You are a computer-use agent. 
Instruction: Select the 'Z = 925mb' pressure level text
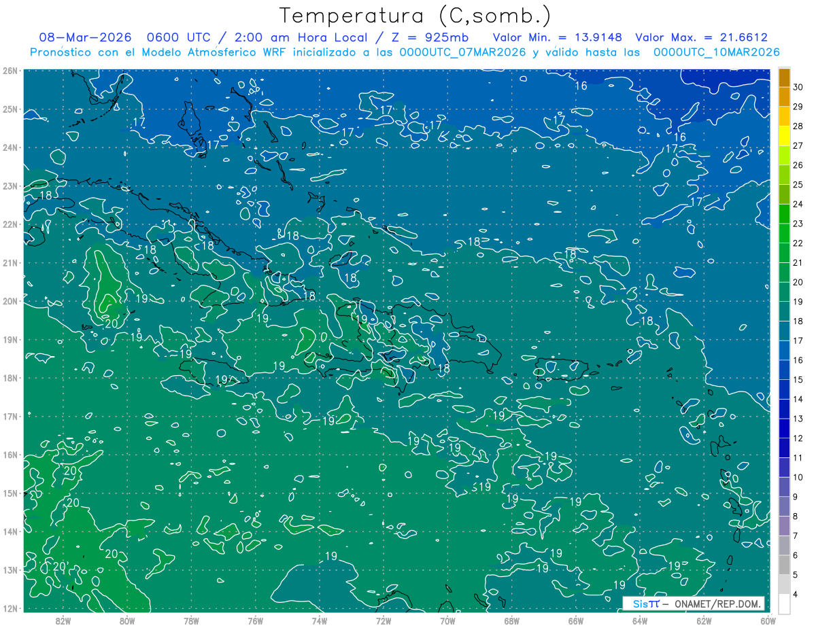[429, 37]
